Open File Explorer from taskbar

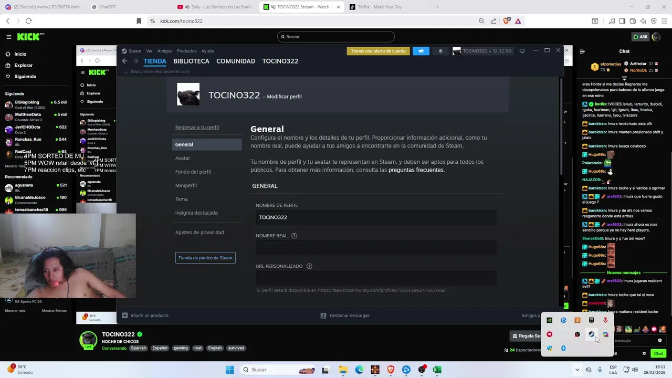(342, 370)
